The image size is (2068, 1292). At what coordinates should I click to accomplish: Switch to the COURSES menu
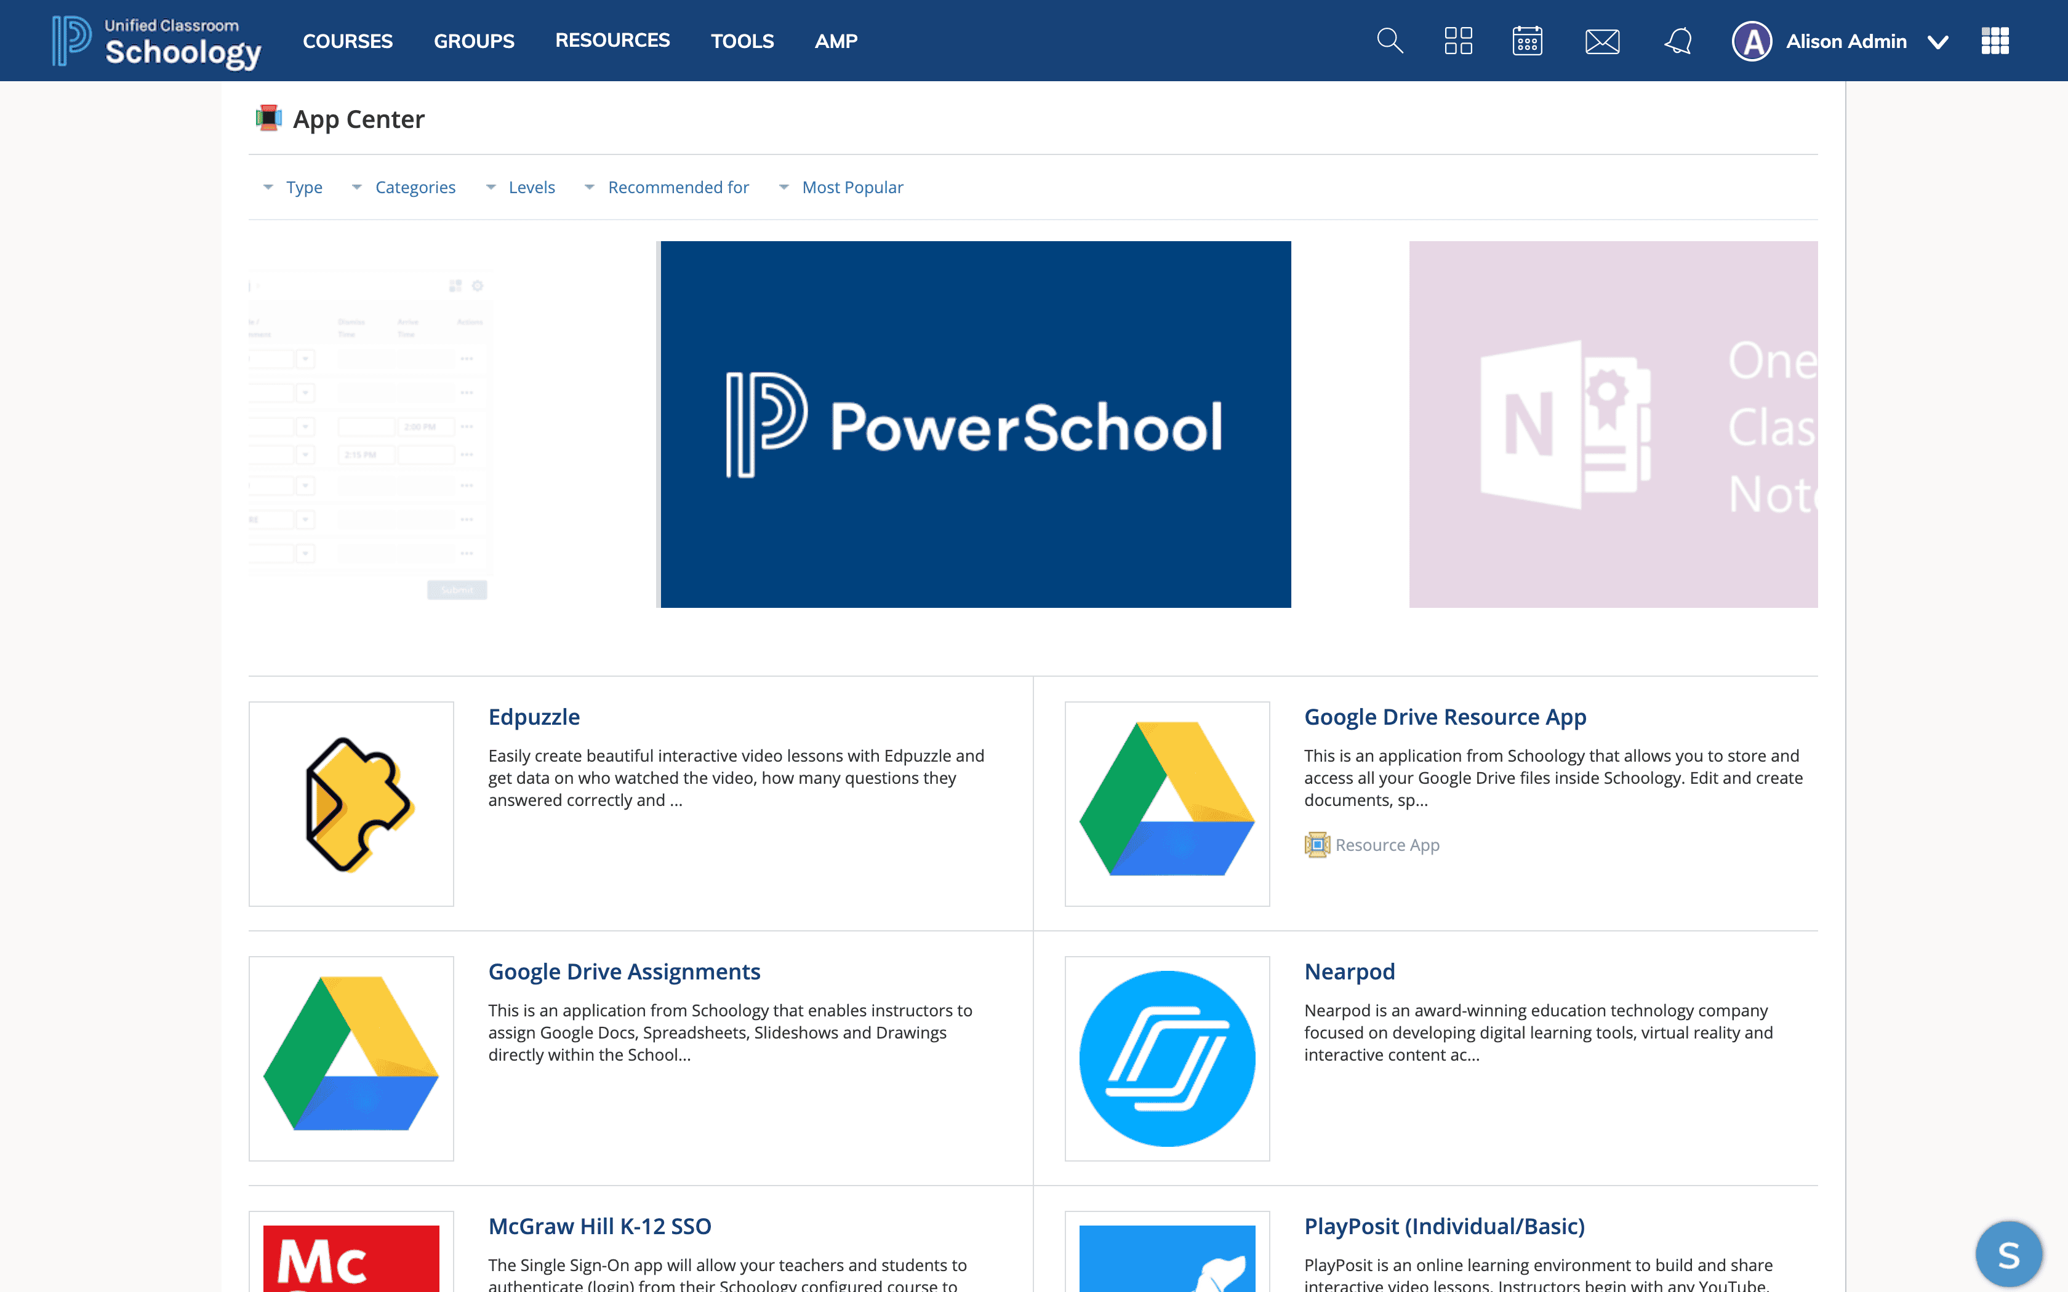347,40
